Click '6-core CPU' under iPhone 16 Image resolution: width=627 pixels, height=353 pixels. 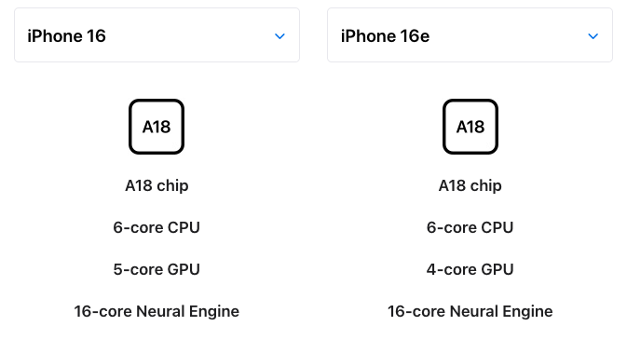[x=157, y=227]
